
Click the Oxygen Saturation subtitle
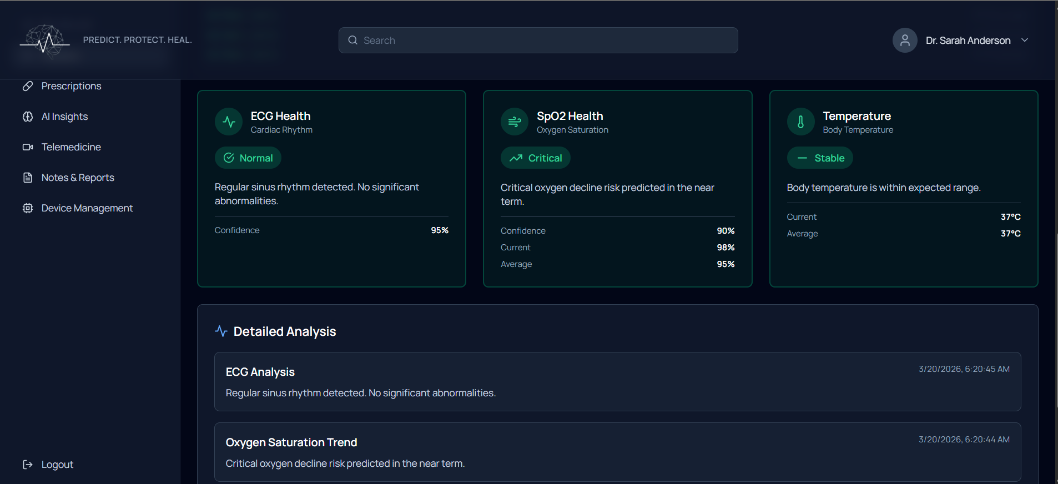point(572,130)
